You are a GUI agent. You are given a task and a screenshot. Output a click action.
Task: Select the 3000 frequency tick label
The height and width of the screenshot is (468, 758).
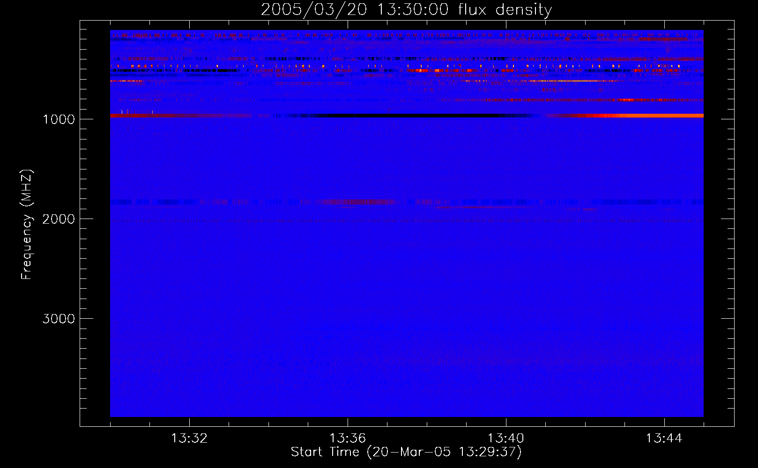59,319
